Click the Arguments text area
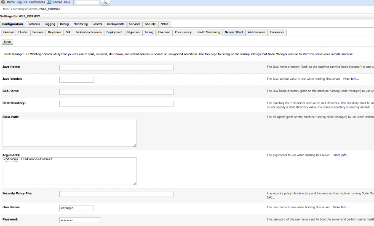The image size is (374, 226). point(69,171)
